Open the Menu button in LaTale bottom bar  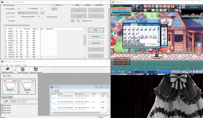click(x=197, y=72)
